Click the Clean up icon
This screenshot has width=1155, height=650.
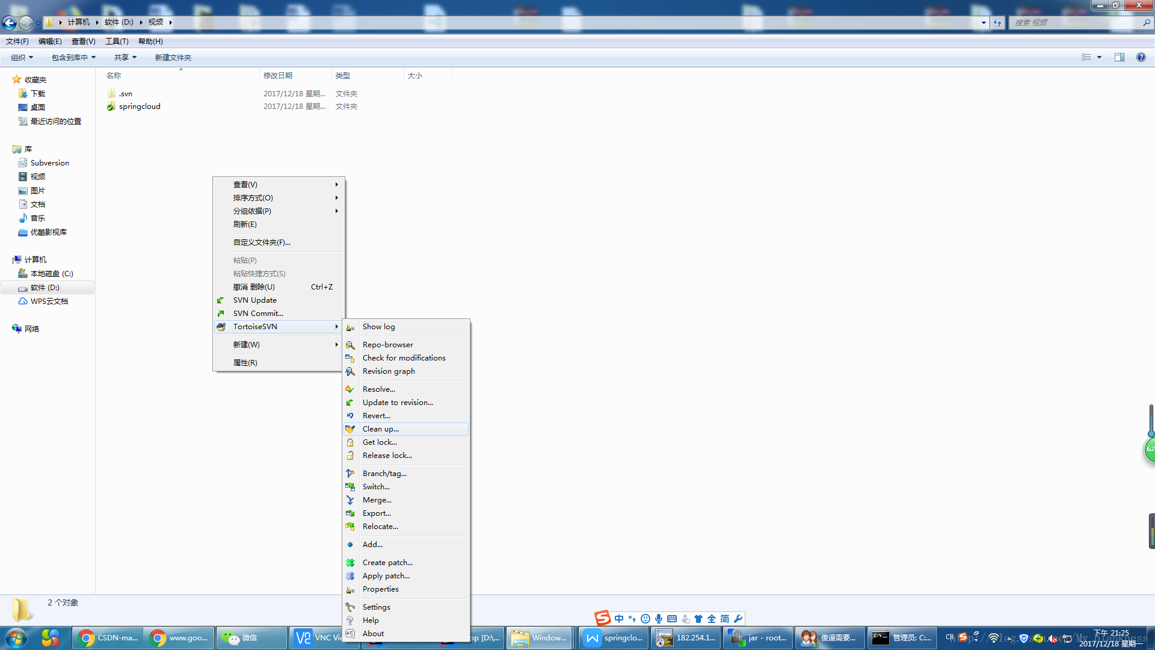point(350,429)
